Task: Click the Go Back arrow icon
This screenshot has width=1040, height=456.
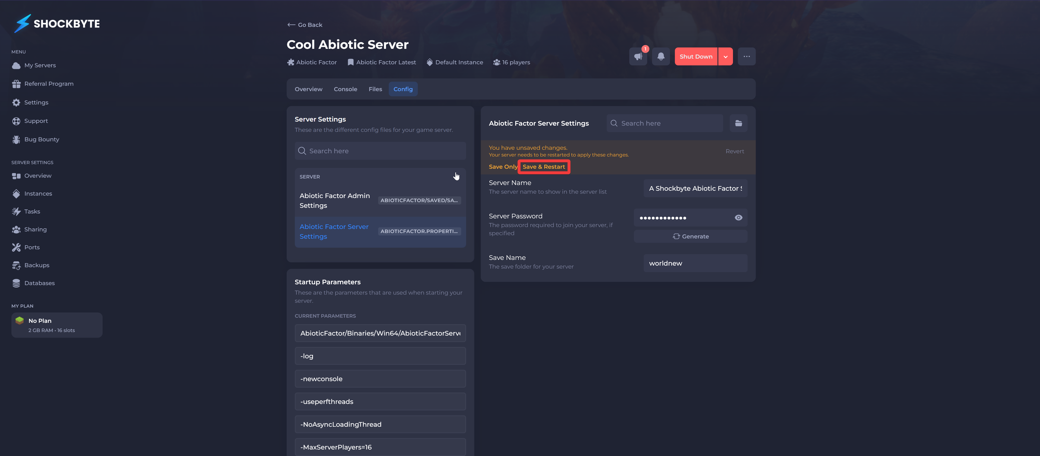Action: [291, 25]
